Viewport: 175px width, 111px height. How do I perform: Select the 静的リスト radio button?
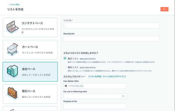pyautogui.click(x=65, y=67)
